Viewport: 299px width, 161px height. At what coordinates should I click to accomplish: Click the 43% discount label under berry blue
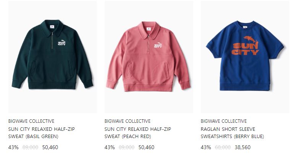[206, 148]
